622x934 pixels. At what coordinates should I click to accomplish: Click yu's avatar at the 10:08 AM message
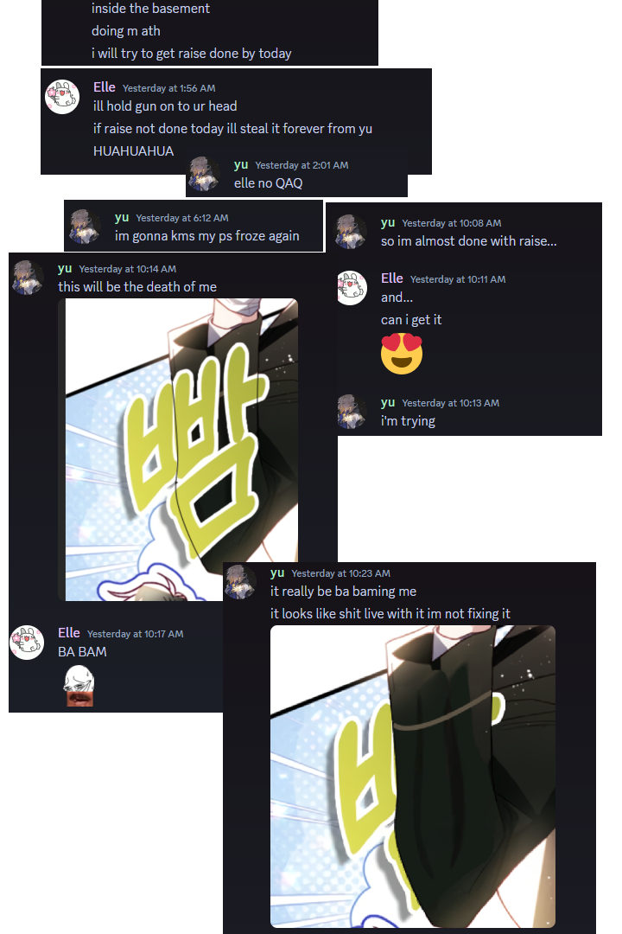point(352,232)
